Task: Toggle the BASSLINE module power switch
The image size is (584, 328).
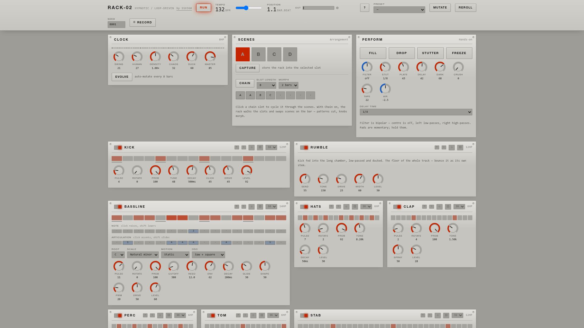Action: (x=118, y=207)
